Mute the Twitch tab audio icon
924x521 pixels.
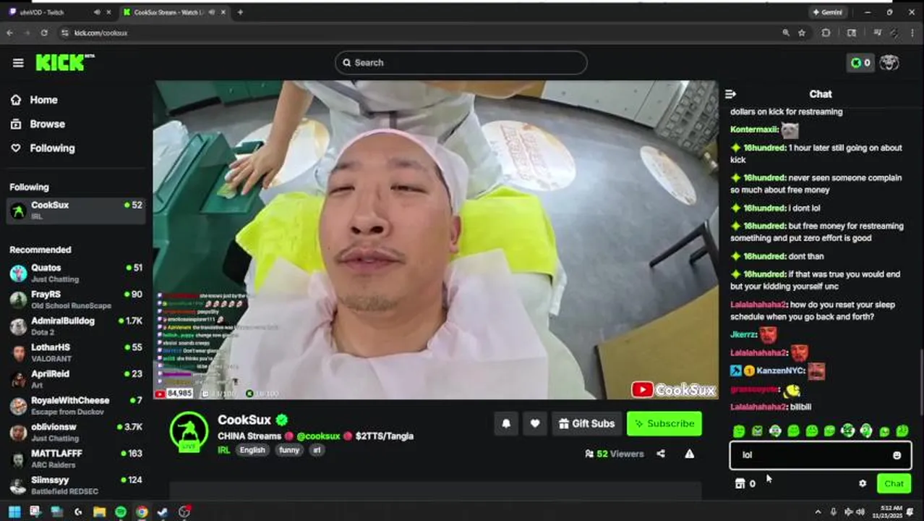click(x=97, y=12)
